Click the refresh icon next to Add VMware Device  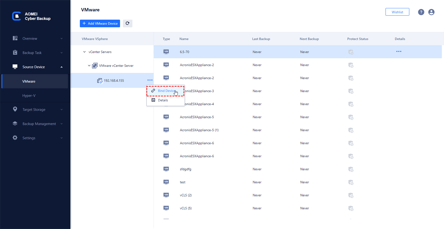127,23
